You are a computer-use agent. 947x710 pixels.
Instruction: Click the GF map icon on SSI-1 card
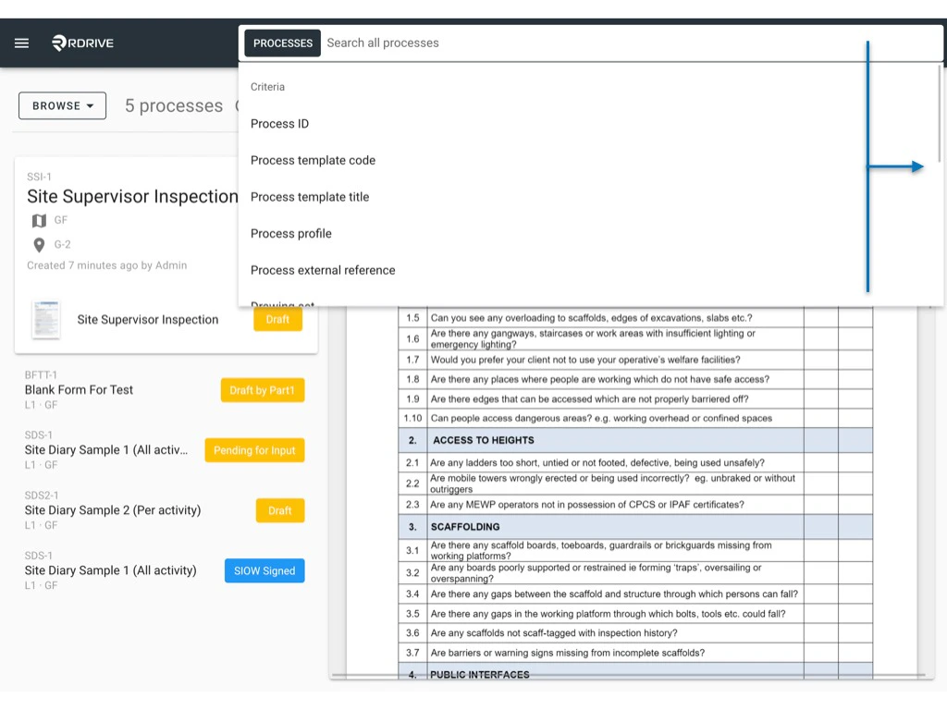pos(38,220)
